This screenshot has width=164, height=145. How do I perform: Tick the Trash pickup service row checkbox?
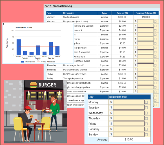click(x=155, y=79)
